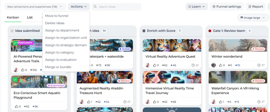The image size is (270, 112).
Task: Open the New attractions and experiences funnel dropdown
Action: pos(35,7)
